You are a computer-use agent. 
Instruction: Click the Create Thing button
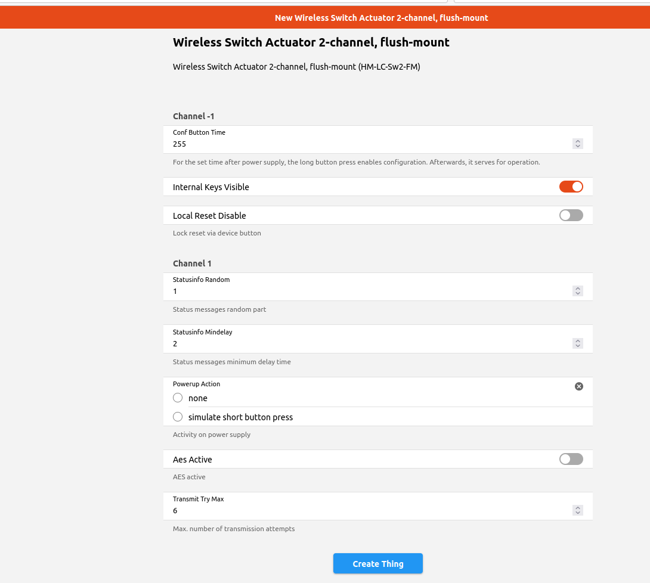coord(377,563)
